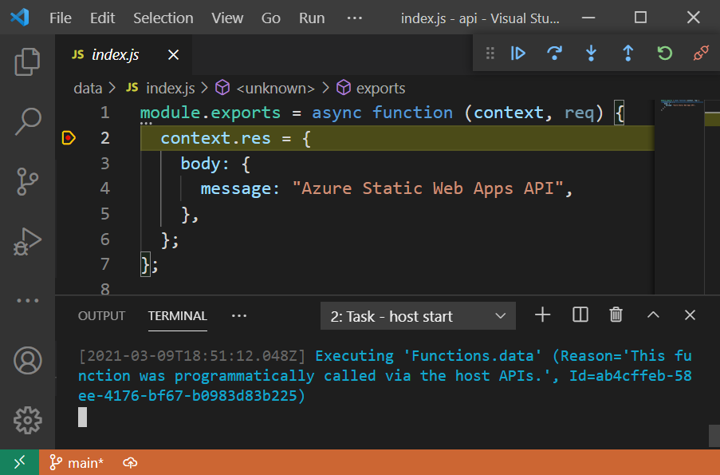Open the Source Control view
720x475 pixels.
pos(28,182)
